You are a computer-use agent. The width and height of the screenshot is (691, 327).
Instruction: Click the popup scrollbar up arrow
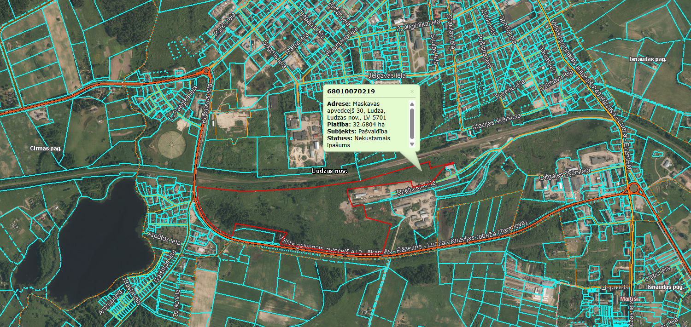[412, 104]
